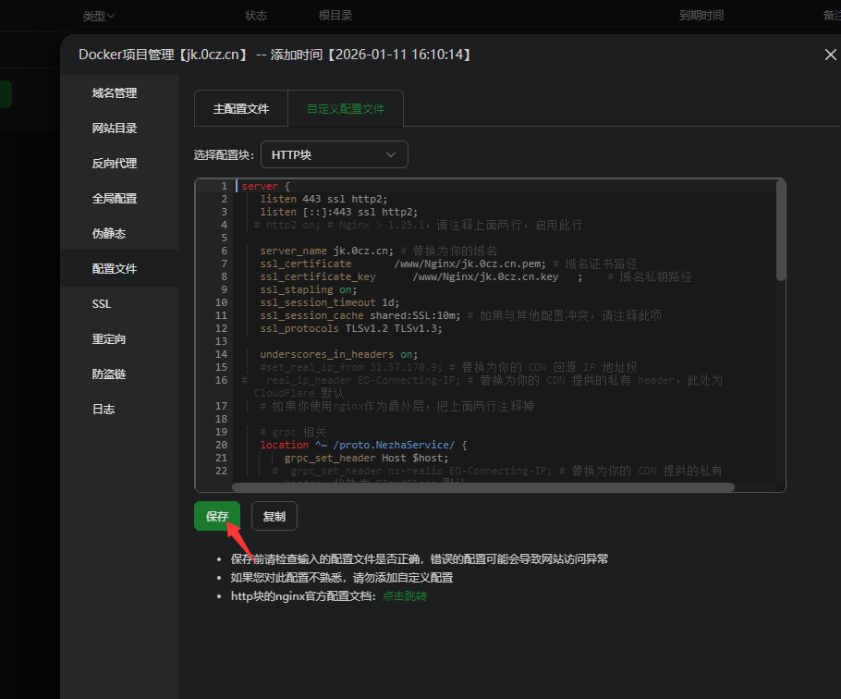Click 保存 to save the configuration

click(216, 516)
